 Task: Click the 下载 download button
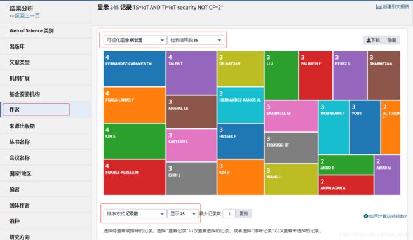(373, 40)
